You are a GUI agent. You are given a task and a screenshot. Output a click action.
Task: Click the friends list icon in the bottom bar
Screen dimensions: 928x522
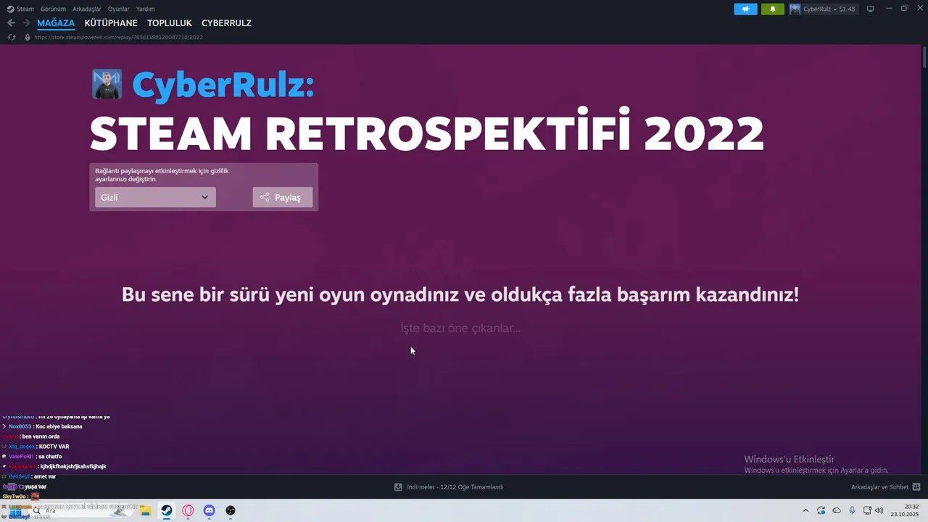[916, 487]
